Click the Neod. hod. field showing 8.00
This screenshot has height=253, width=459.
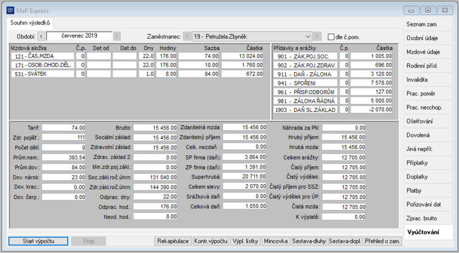155,217
